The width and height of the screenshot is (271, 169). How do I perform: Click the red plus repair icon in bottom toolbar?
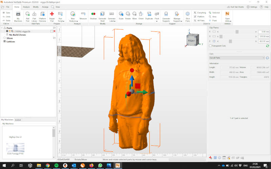point(210,158)
